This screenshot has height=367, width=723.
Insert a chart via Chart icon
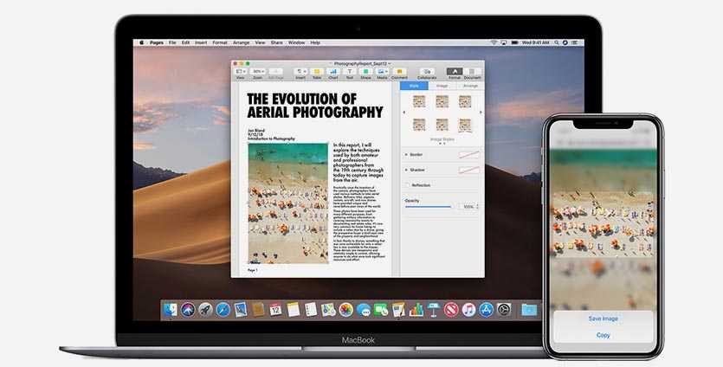tap(333, 72)
